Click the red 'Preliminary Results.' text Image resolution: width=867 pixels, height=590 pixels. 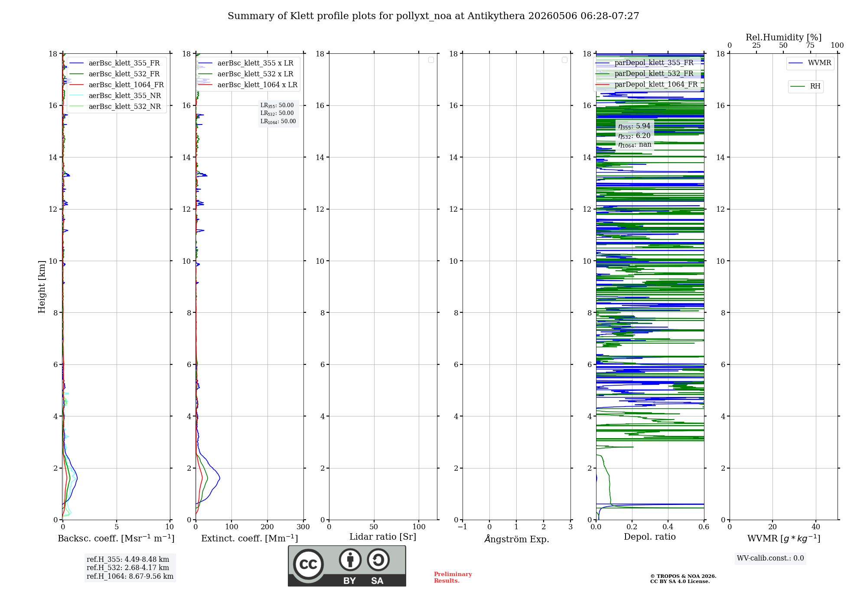pos(453,577)
